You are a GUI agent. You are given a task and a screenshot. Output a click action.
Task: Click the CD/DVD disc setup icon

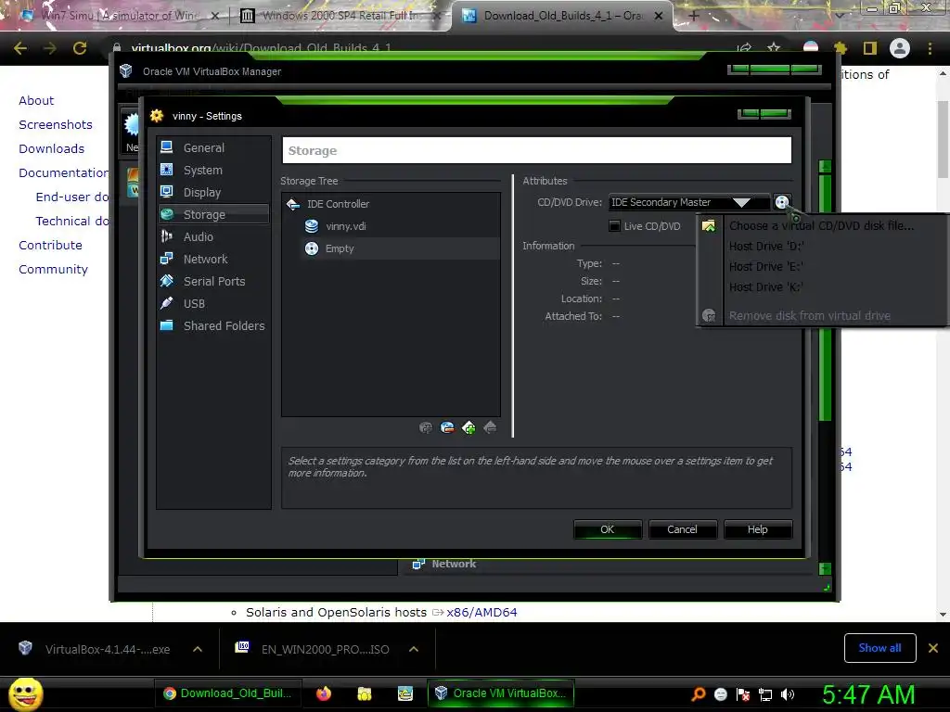[782, 202]
